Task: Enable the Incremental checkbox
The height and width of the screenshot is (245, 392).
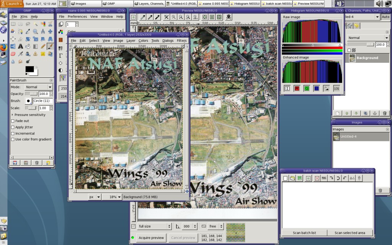Action: pyautogui.click(x=13, y=133)
